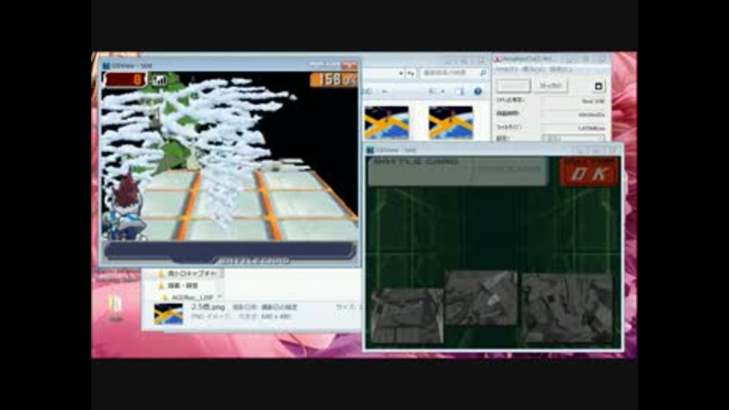Click the Explorer search box
This screenshot has width=729, height=410.
454,73
